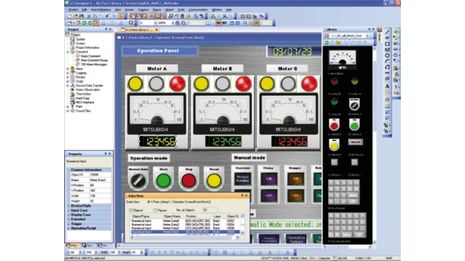465x261 pixels.
Task: Expand the Alarm node in the Project tree
Action: click(68, 69)
